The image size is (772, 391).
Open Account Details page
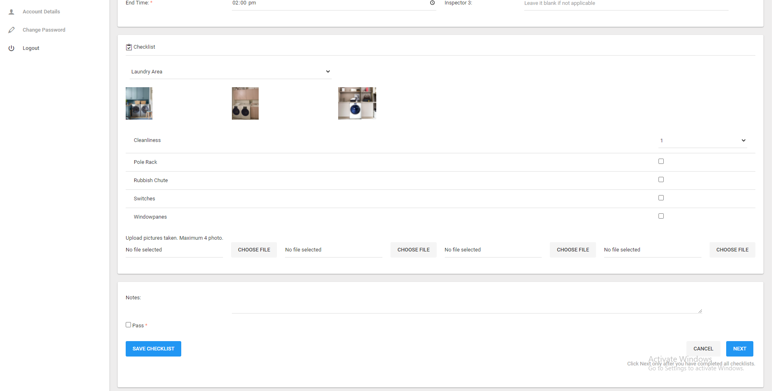pos(41,12)
